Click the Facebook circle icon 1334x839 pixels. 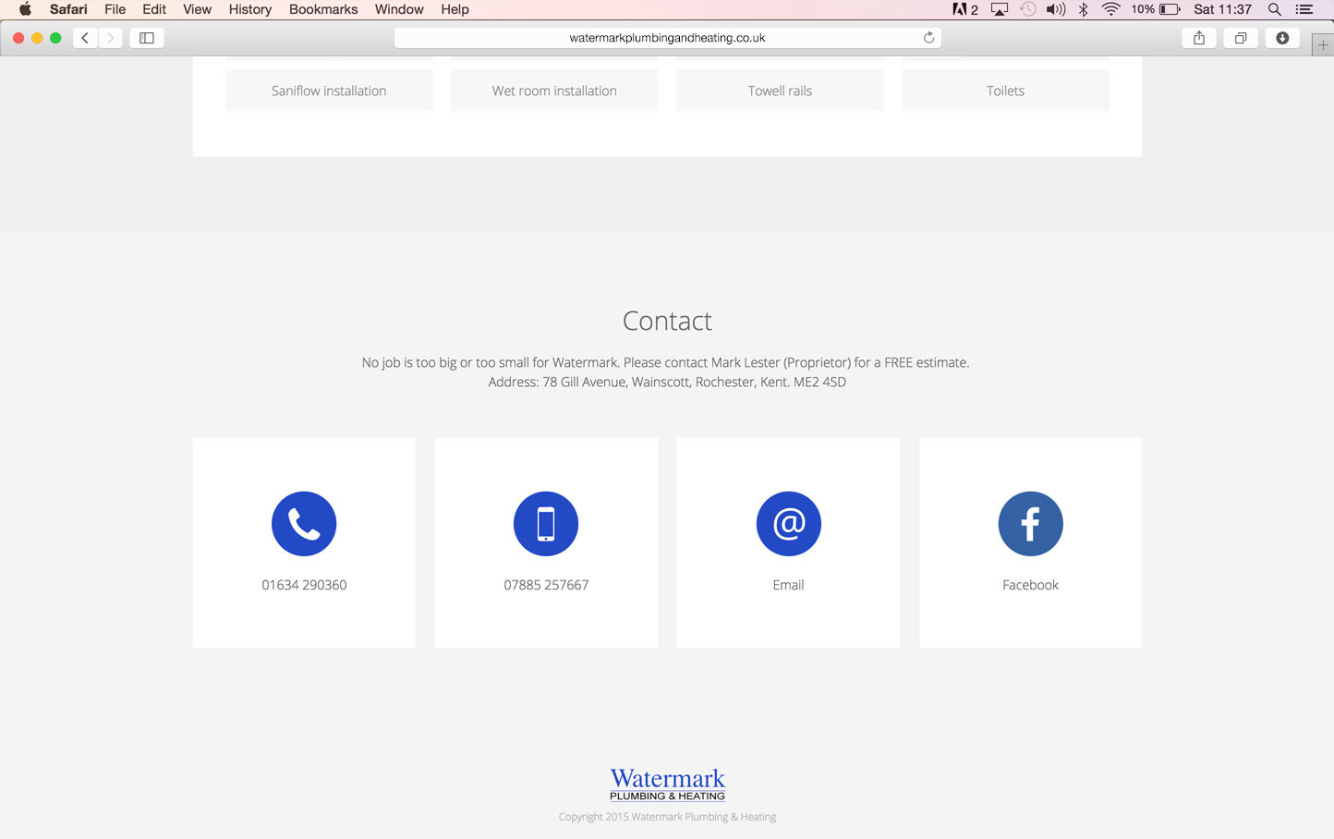(1030, 524)
